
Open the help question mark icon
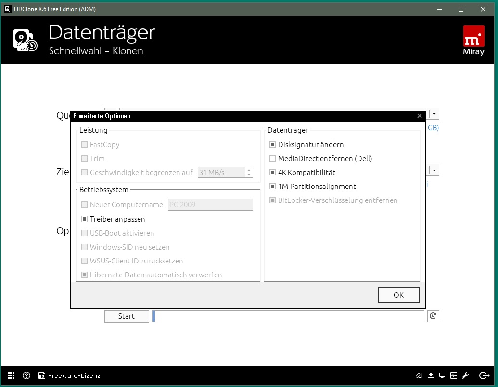(26, 375)
